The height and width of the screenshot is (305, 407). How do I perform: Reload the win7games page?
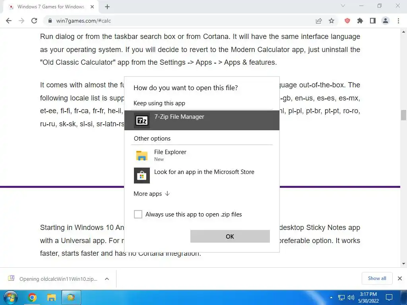(34, 21)
